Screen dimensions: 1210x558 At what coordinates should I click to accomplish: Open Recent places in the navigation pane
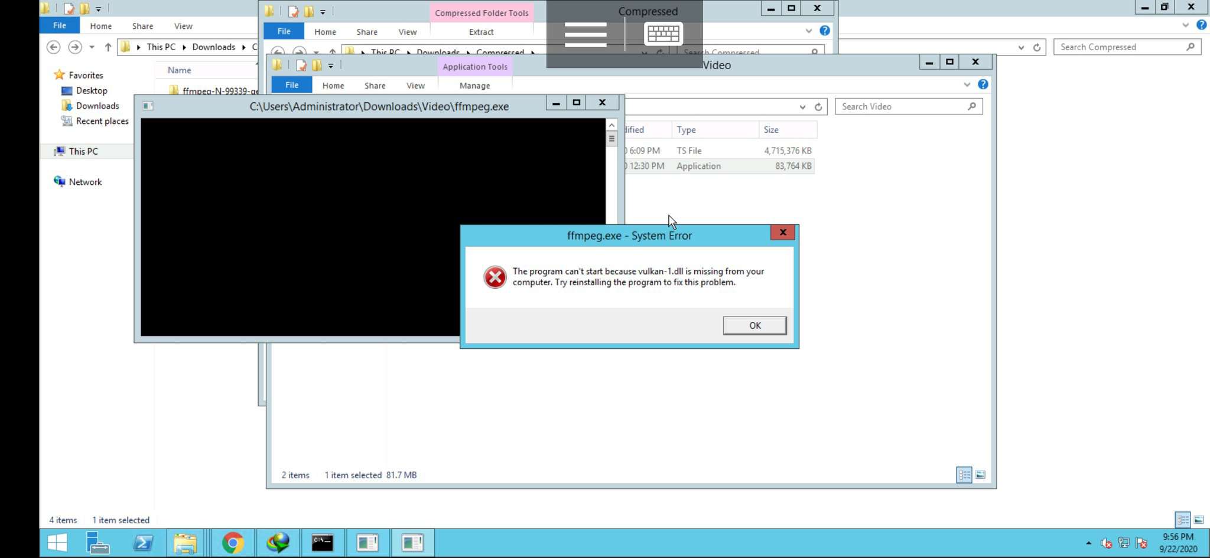pos(102,121)
